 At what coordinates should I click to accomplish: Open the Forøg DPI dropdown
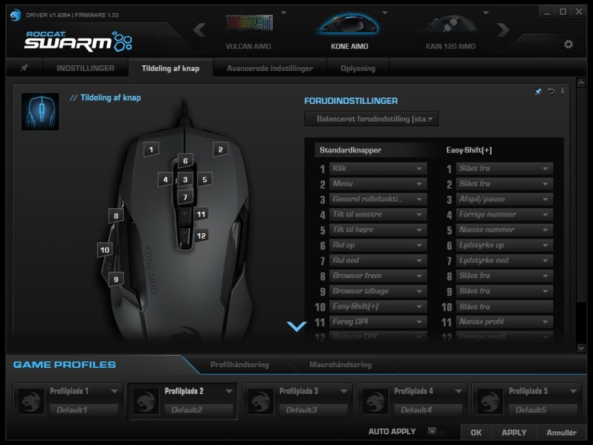378,322
